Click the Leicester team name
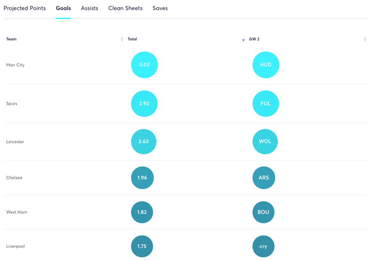The height and width of the screenshot is (261, 371). (15, 142)
